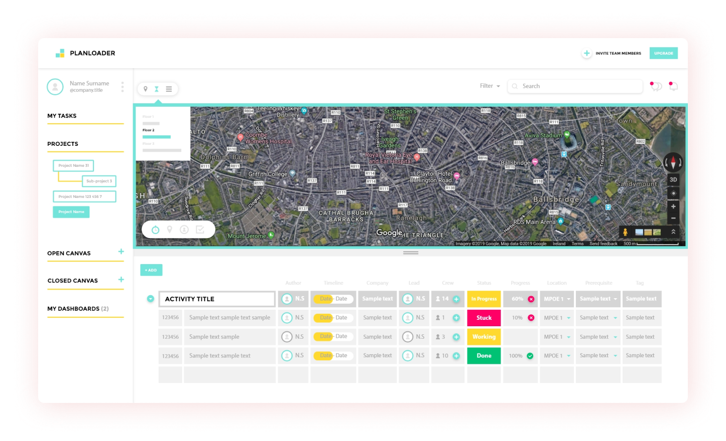Select the list view hamburger icon
The height and width of the screenshot is (441, 726).
[x=169, y=89]
